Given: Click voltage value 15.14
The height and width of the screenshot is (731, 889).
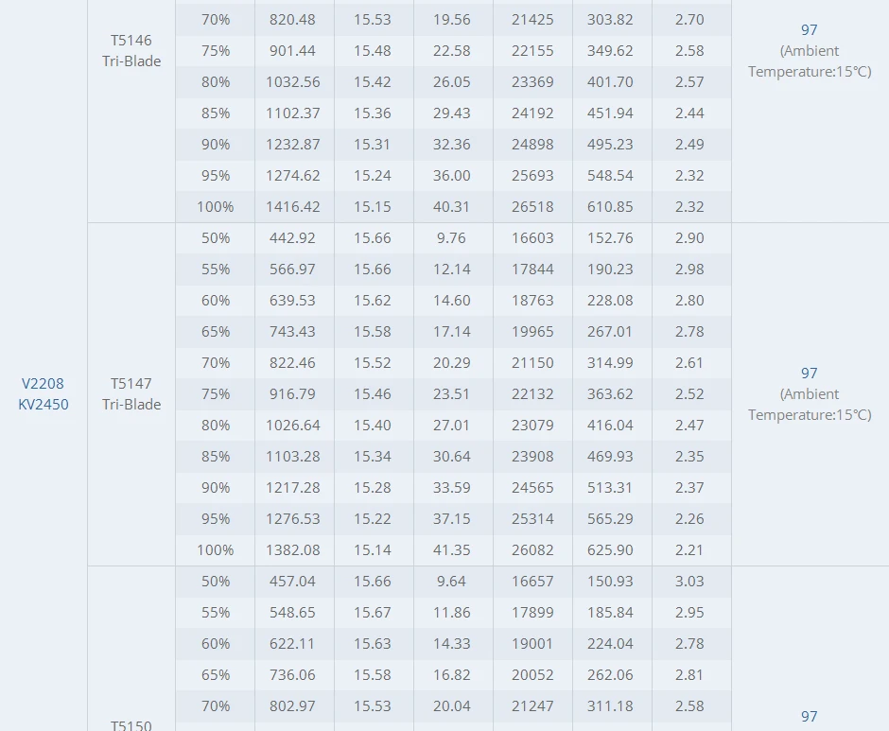Looking at the screenshot, I should pos(373,549).
